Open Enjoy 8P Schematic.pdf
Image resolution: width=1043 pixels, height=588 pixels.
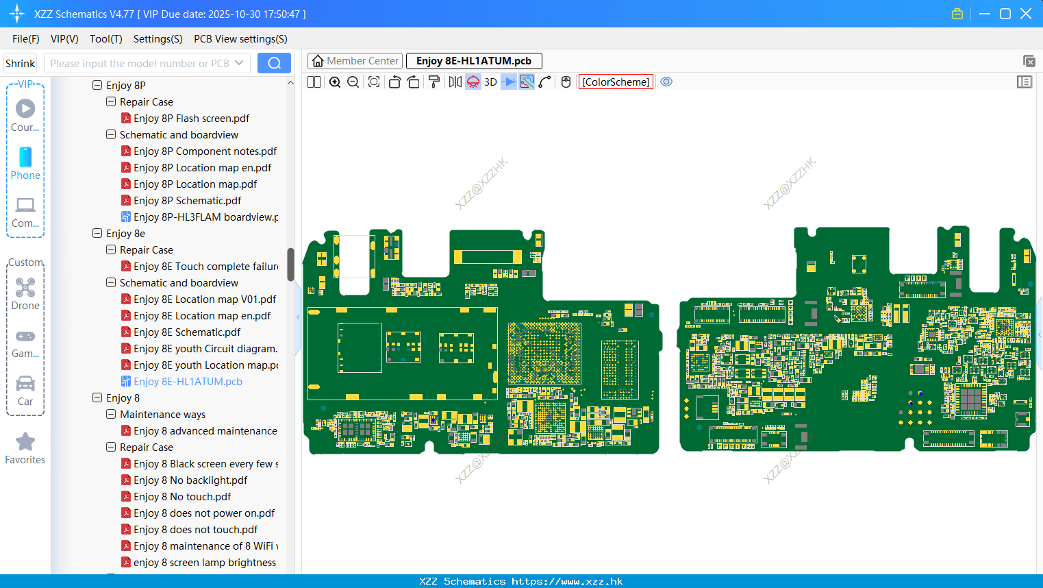click(x=181, y=200)
